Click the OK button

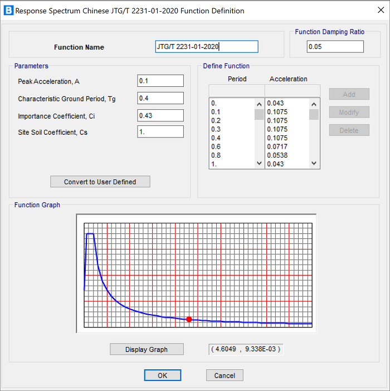pyautogui.click(x=163, y=375)
